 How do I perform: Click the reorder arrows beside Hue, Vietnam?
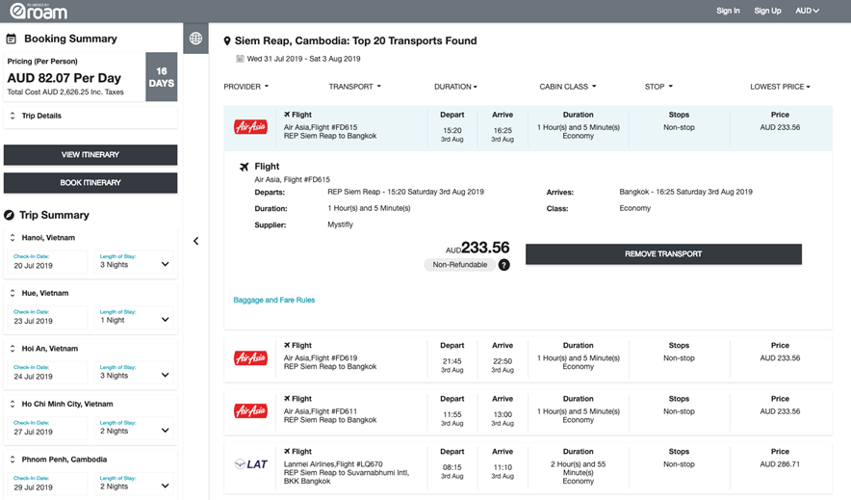click(13, 293)
